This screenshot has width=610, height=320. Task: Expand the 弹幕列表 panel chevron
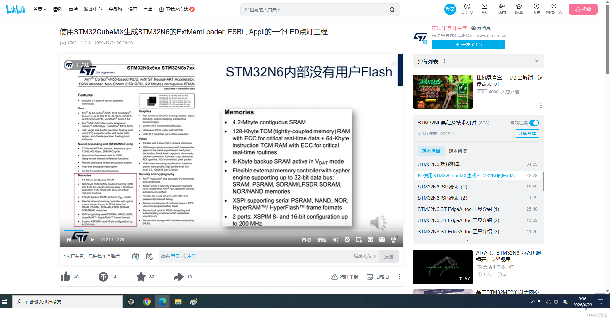coord(536,61)
